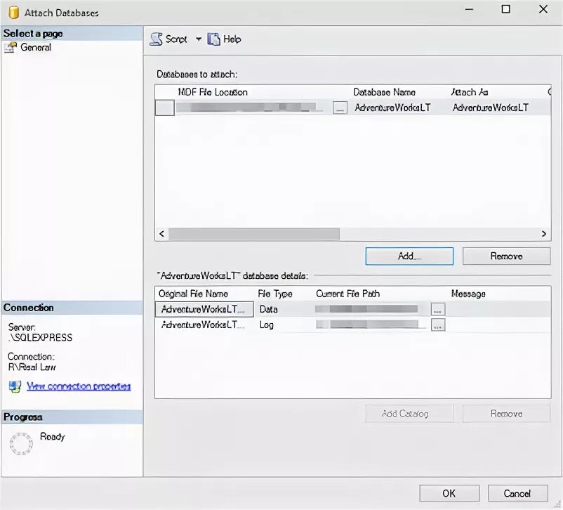The height and width of the screenshot is (510, 563).
Task: Click the Add Catalog button
Action: tap(409, 414)
